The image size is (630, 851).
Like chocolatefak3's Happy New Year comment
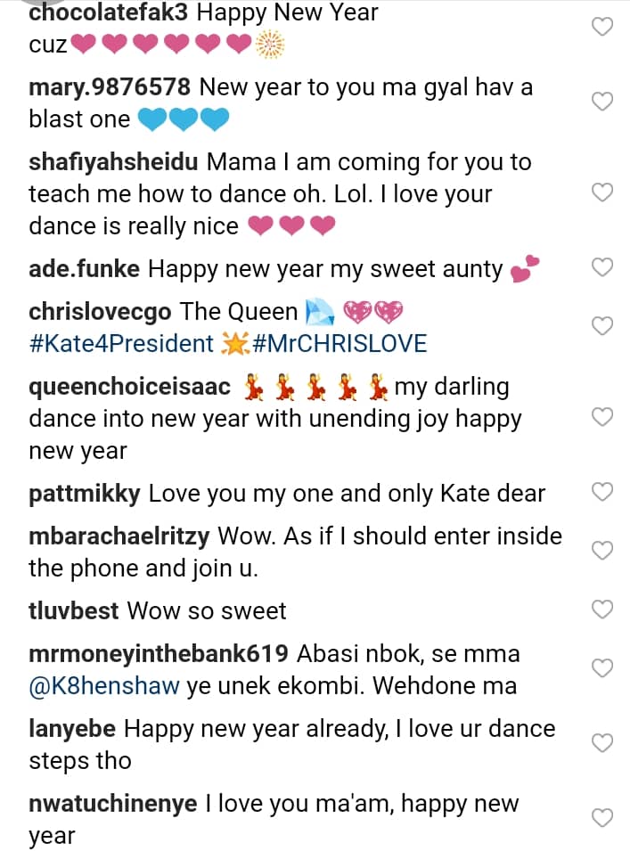coord(603,27)
